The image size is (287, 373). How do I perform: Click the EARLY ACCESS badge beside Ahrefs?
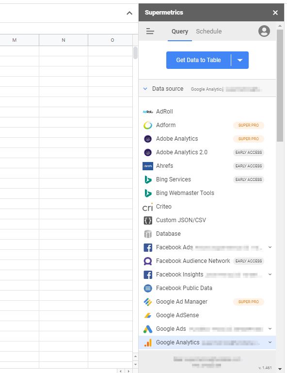(249, 166)
